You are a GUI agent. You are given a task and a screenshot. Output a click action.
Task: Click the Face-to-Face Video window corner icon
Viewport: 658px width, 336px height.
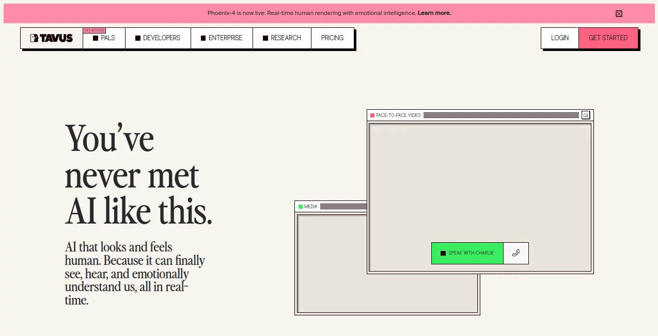coord(585,115)
